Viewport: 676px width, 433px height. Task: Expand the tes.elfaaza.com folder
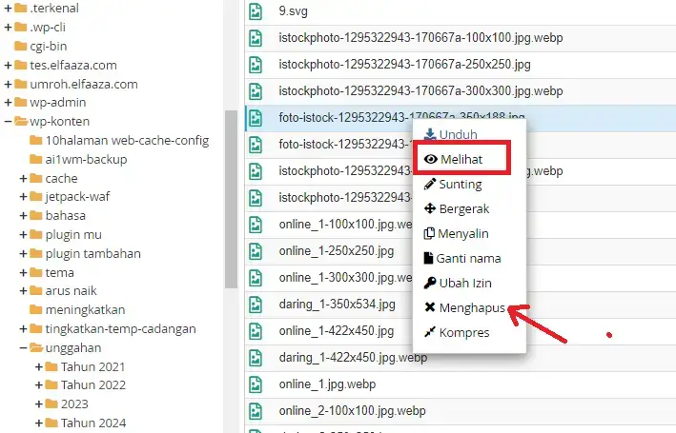tap(8, 65)
